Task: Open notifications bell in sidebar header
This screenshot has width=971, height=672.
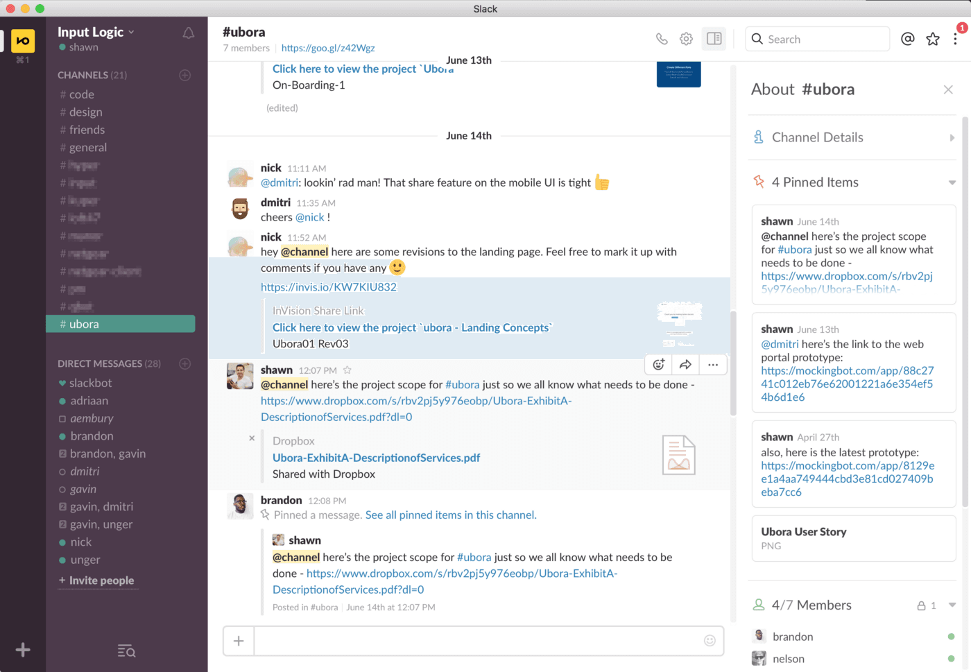Action: pyautogui.click(x=188, y=33)
